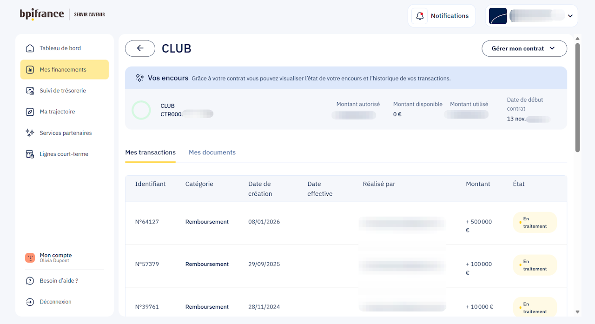Viewport: 595px width, 324px height.
Task: Click the Mes financements chart icon
Action: pyautogui.click(x=30, y=70)
